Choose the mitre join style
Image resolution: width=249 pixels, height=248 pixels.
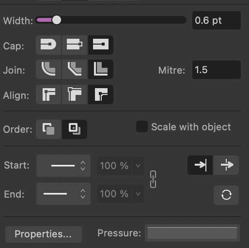pos(100,69)
